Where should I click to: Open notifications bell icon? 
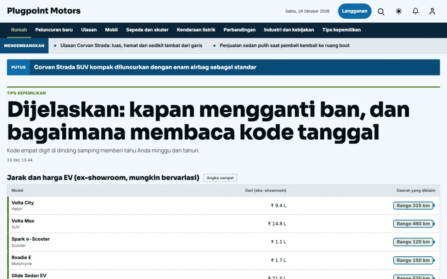[x=415, y=12]
